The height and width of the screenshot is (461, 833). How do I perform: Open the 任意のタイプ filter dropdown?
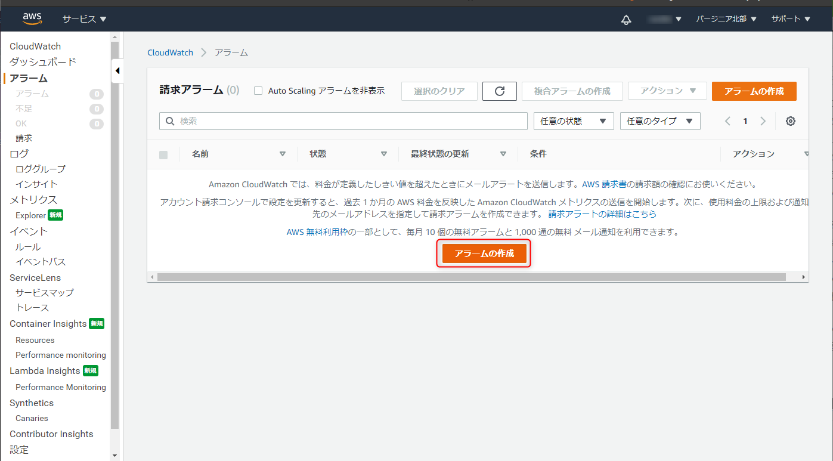[x=660, y=121]
